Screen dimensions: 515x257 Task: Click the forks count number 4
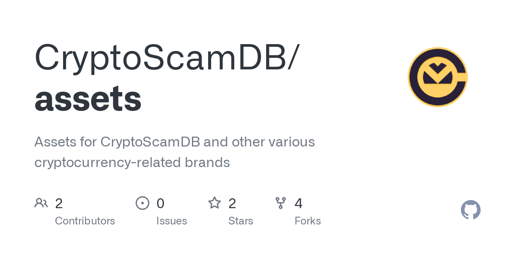tap(299, 203)
